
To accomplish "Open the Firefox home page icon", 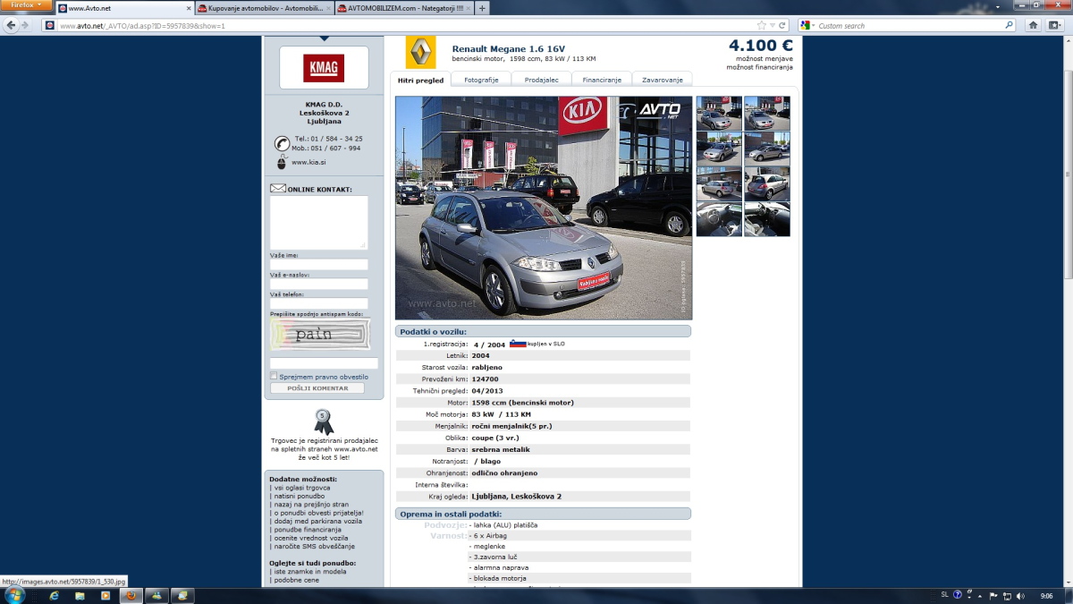I will [1033, 25].
